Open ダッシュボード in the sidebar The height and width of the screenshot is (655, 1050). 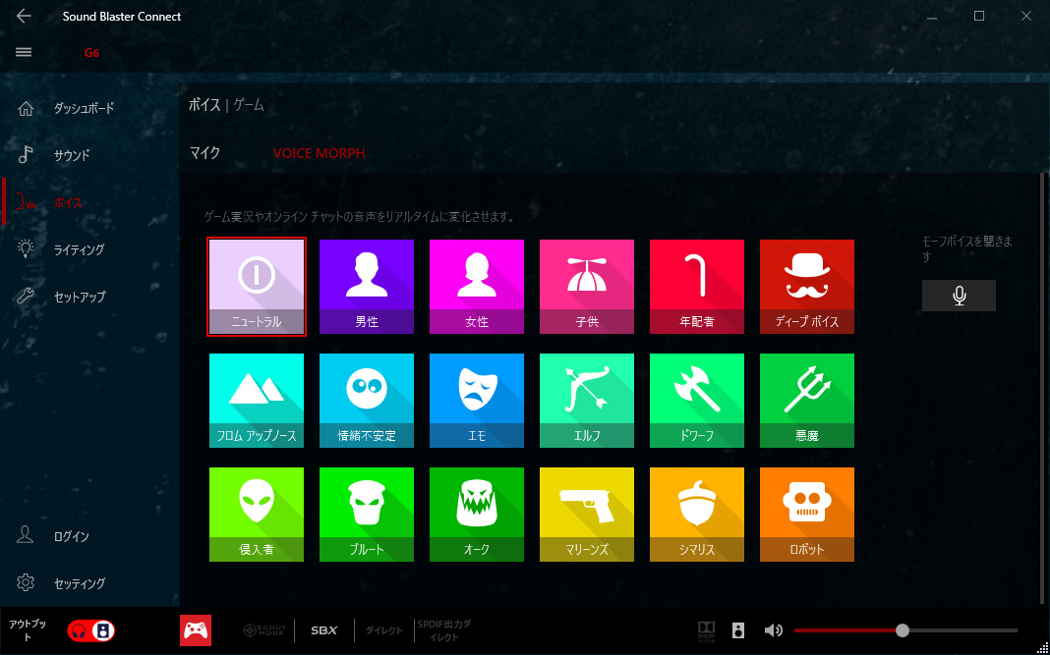tap(84, 108)
